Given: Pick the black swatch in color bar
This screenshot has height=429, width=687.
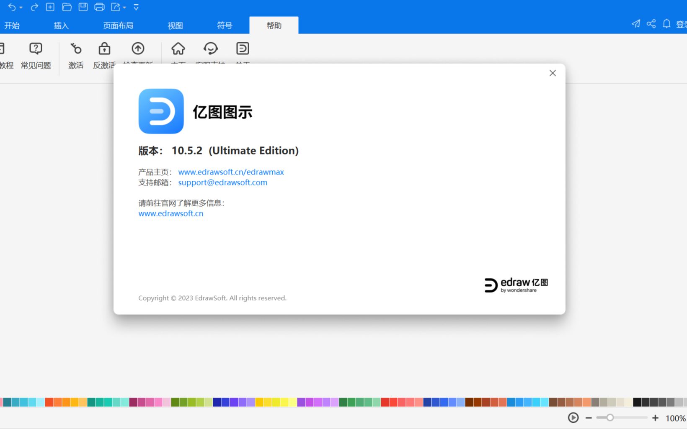Looking at the screenshot, I should [637, 402].
